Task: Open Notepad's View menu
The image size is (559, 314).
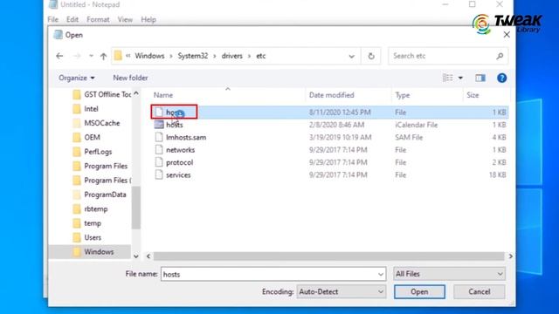Action: 125,19
